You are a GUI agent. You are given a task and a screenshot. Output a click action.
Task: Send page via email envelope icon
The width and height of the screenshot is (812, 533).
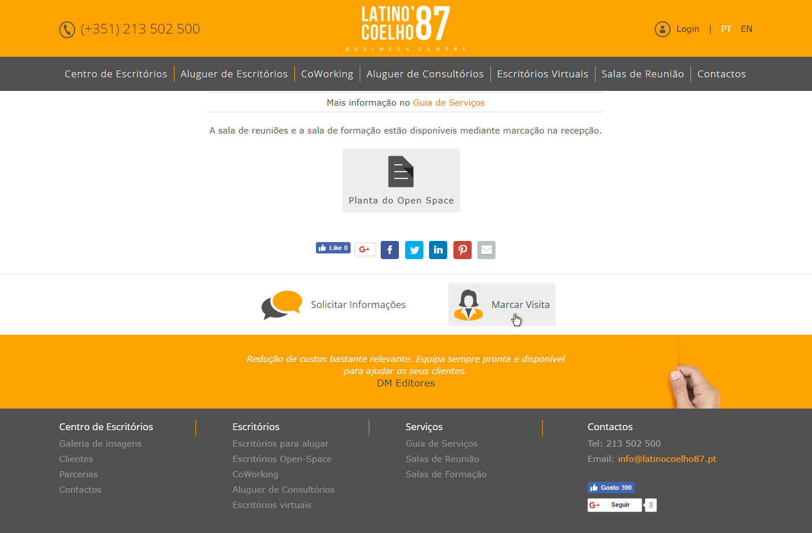[x=486, y=250]
